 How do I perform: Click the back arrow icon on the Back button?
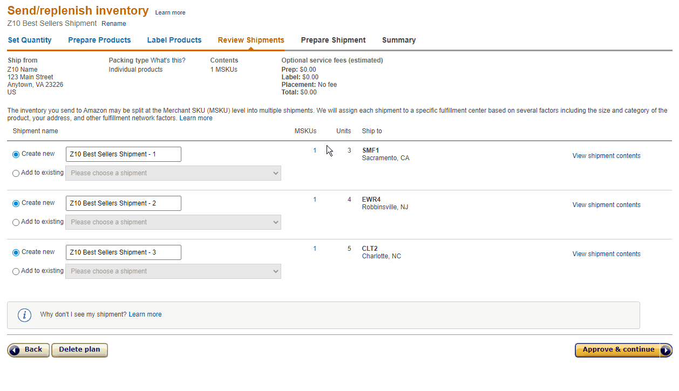15,350
